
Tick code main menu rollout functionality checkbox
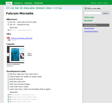8,89
